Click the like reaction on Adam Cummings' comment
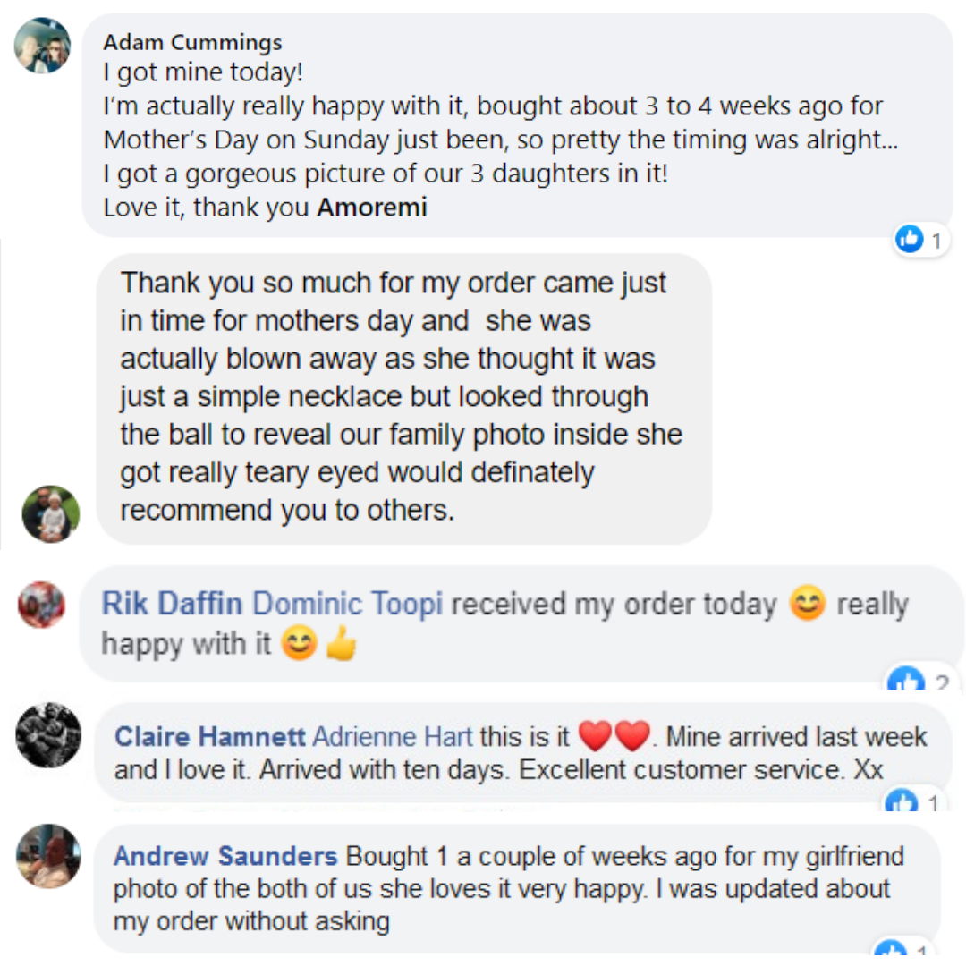Viewport: 966px width, 966px height. [x=910, y=239]
